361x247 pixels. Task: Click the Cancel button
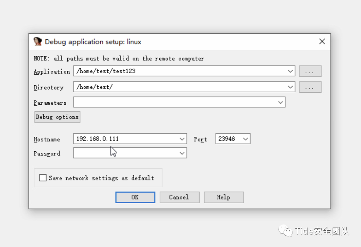point(179,197)
